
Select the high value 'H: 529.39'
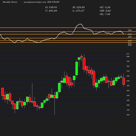[79, 7]
